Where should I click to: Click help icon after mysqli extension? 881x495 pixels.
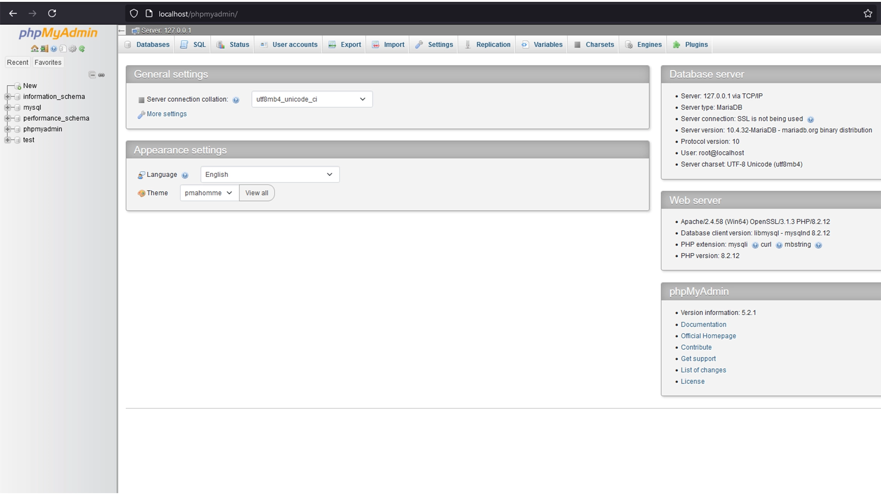[755, 245]
